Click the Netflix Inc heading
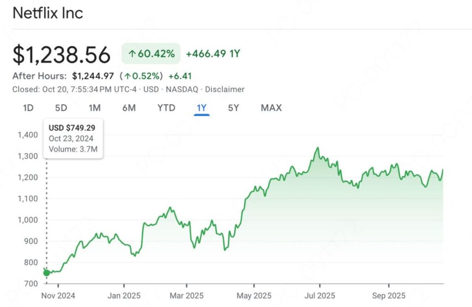Image resolution: width=472 pixels, height=307 pixels. [48, 13]
